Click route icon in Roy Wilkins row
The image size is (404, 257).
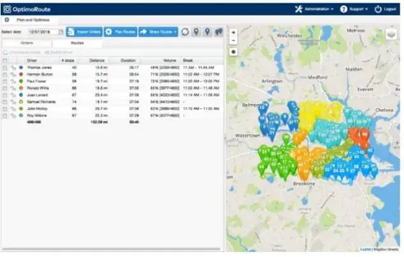[x=13, y=116]
